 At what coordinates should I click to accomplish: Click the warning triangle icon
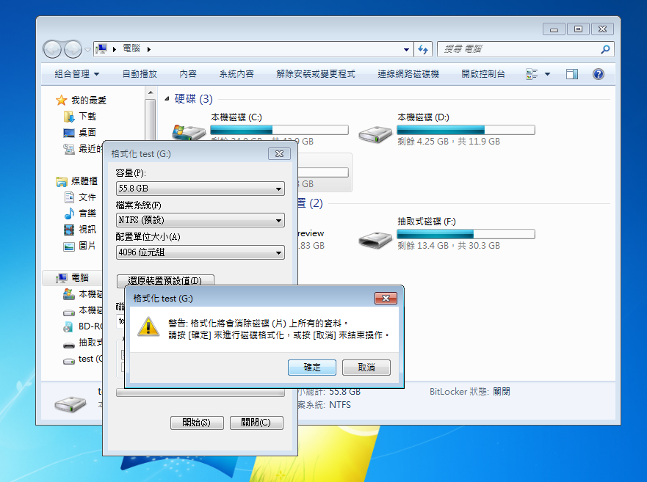(x=148, y=326)
